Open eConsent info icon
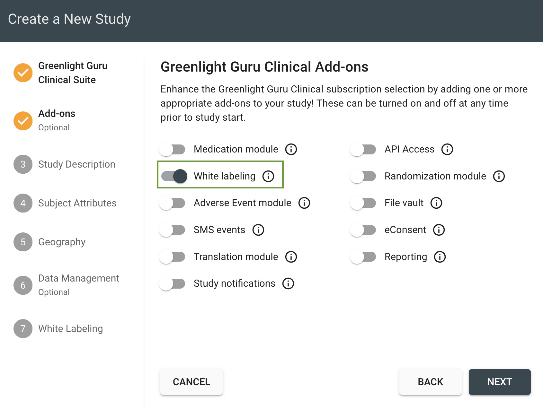This screenshot has height=409, width=543. point(439,230)
